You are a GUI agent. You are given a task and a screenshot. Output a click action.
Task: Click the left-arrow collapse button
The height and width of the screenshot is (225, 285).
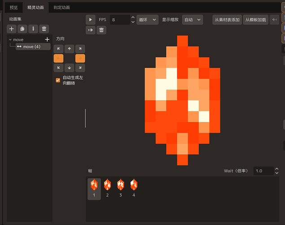click(x=274, y=20)
